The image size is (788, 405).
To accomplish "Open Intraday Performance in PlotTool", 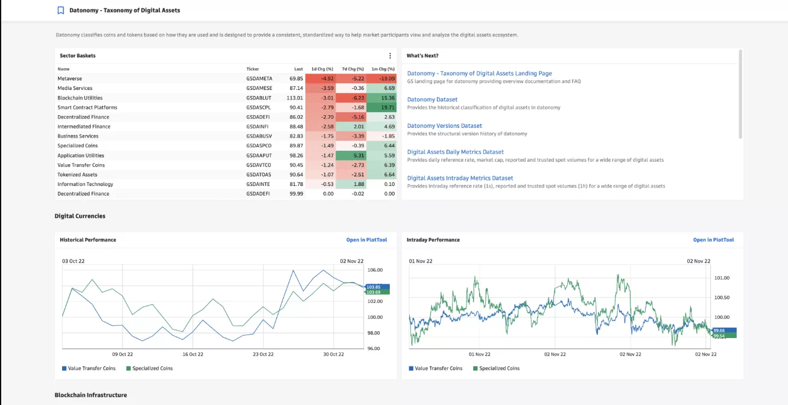I will [x=713, y=240].
